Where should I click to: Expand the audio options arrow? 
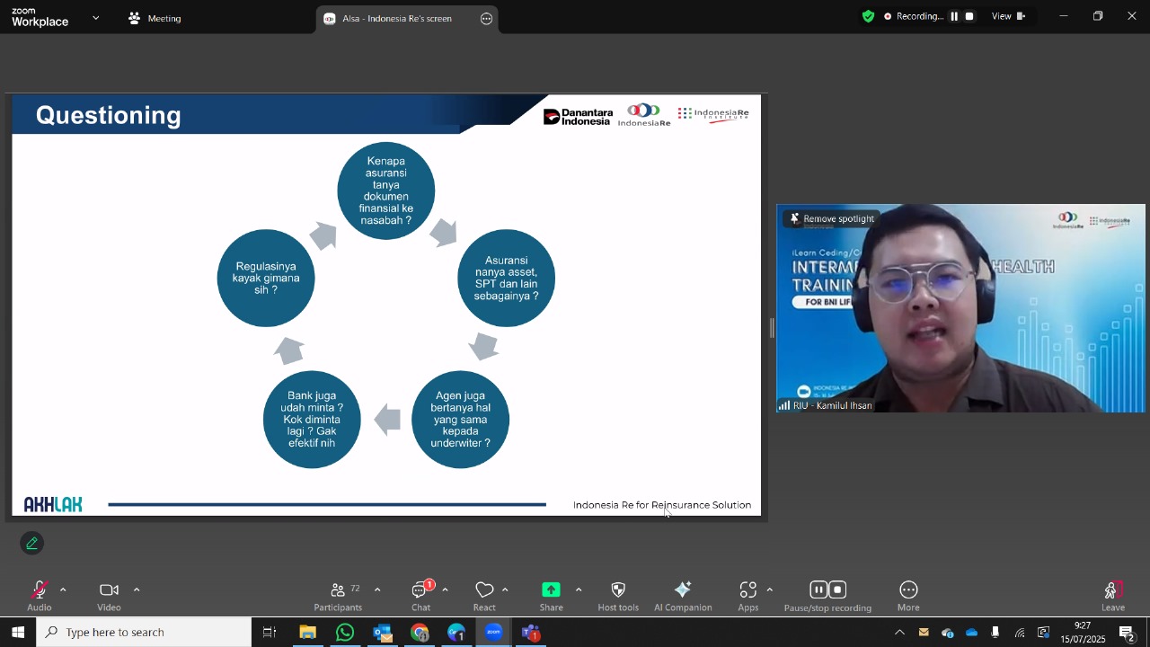tap(63, 590)
